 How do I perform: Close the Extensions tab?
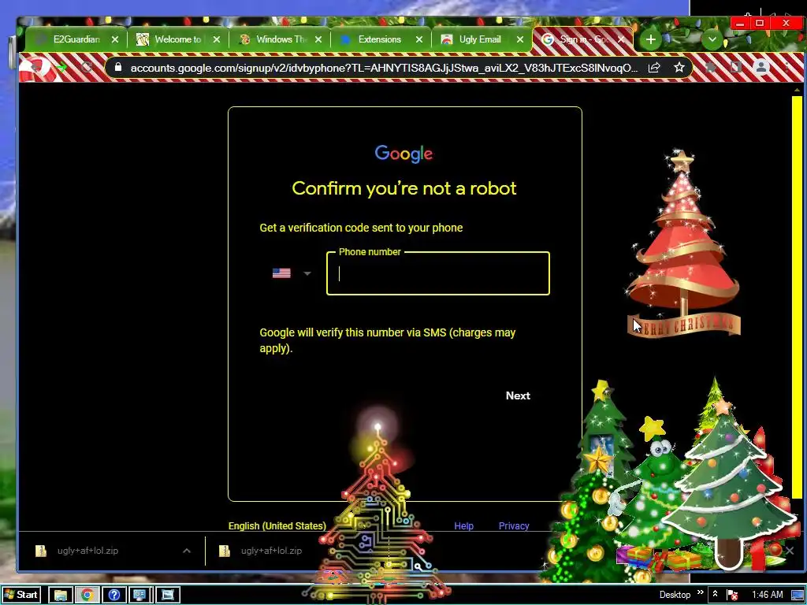pyautogui.click(x=419, y=39)
